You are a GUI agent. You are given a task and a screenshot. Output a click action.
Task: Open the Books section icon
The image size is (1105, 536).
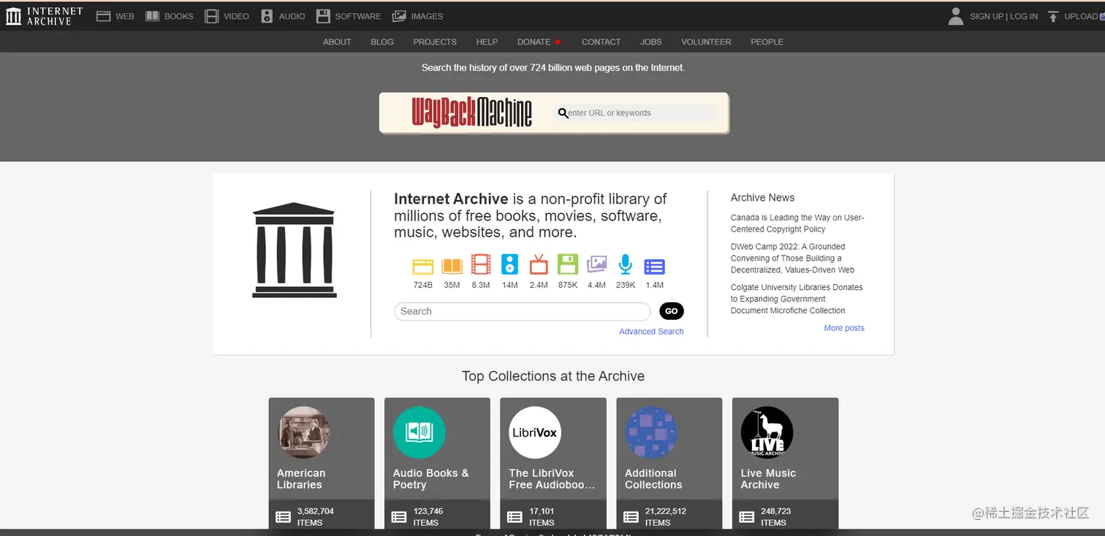(152, 16)
